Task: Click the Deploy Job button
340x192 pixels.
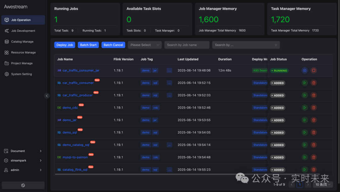Action: pos(65,45)
